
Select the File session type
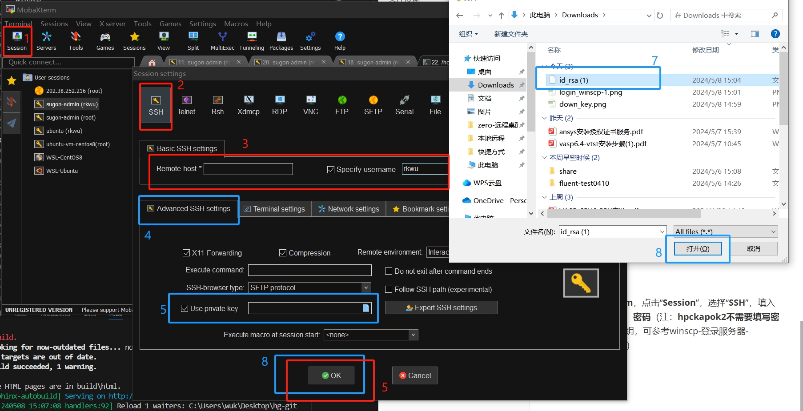(435, 105)
